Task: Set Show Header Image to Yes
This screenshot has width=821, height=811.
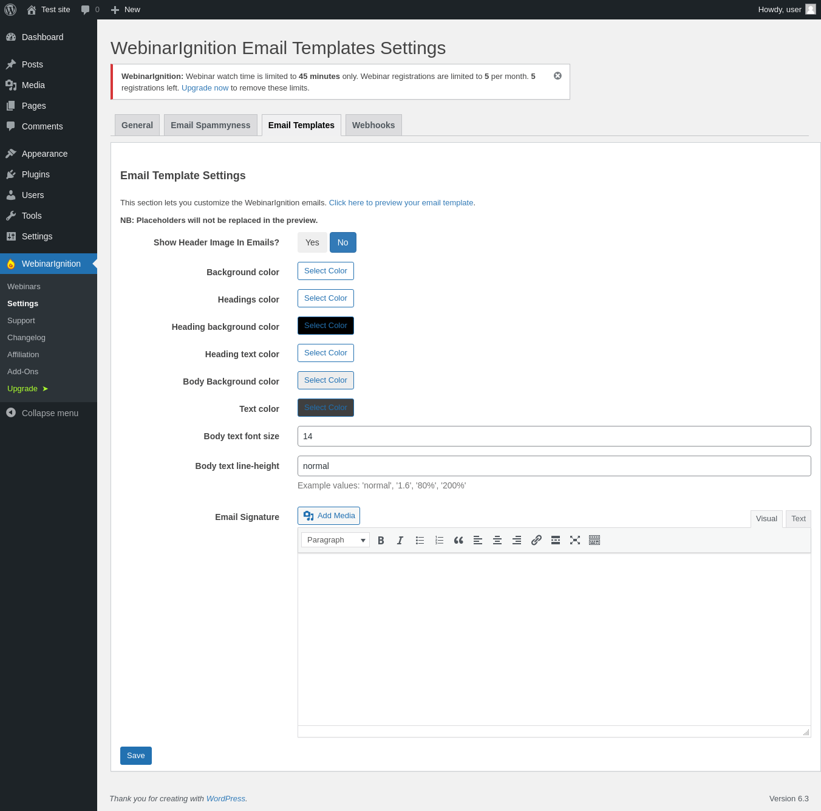Action: pyautogui.click(x=312, y=242)
